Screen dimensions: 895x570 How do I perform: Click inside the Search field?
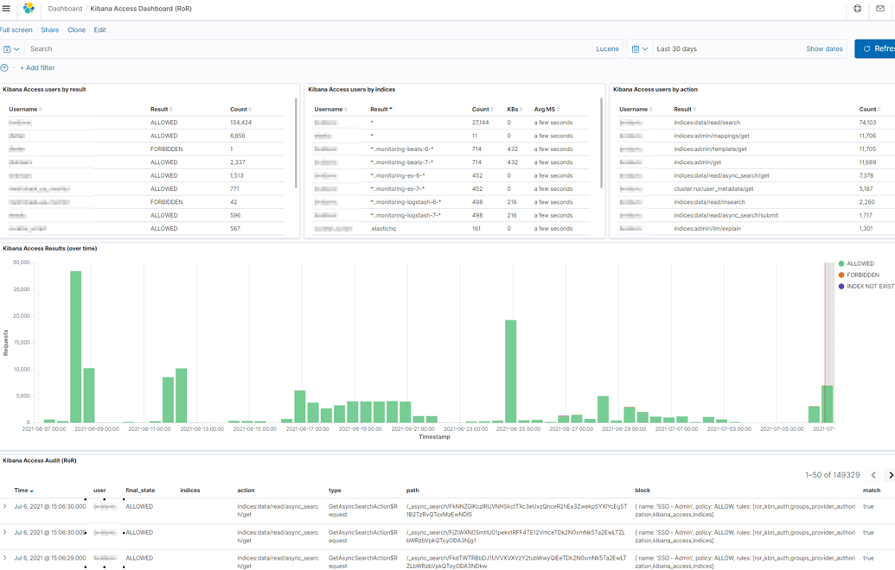[x=259, y=48]
